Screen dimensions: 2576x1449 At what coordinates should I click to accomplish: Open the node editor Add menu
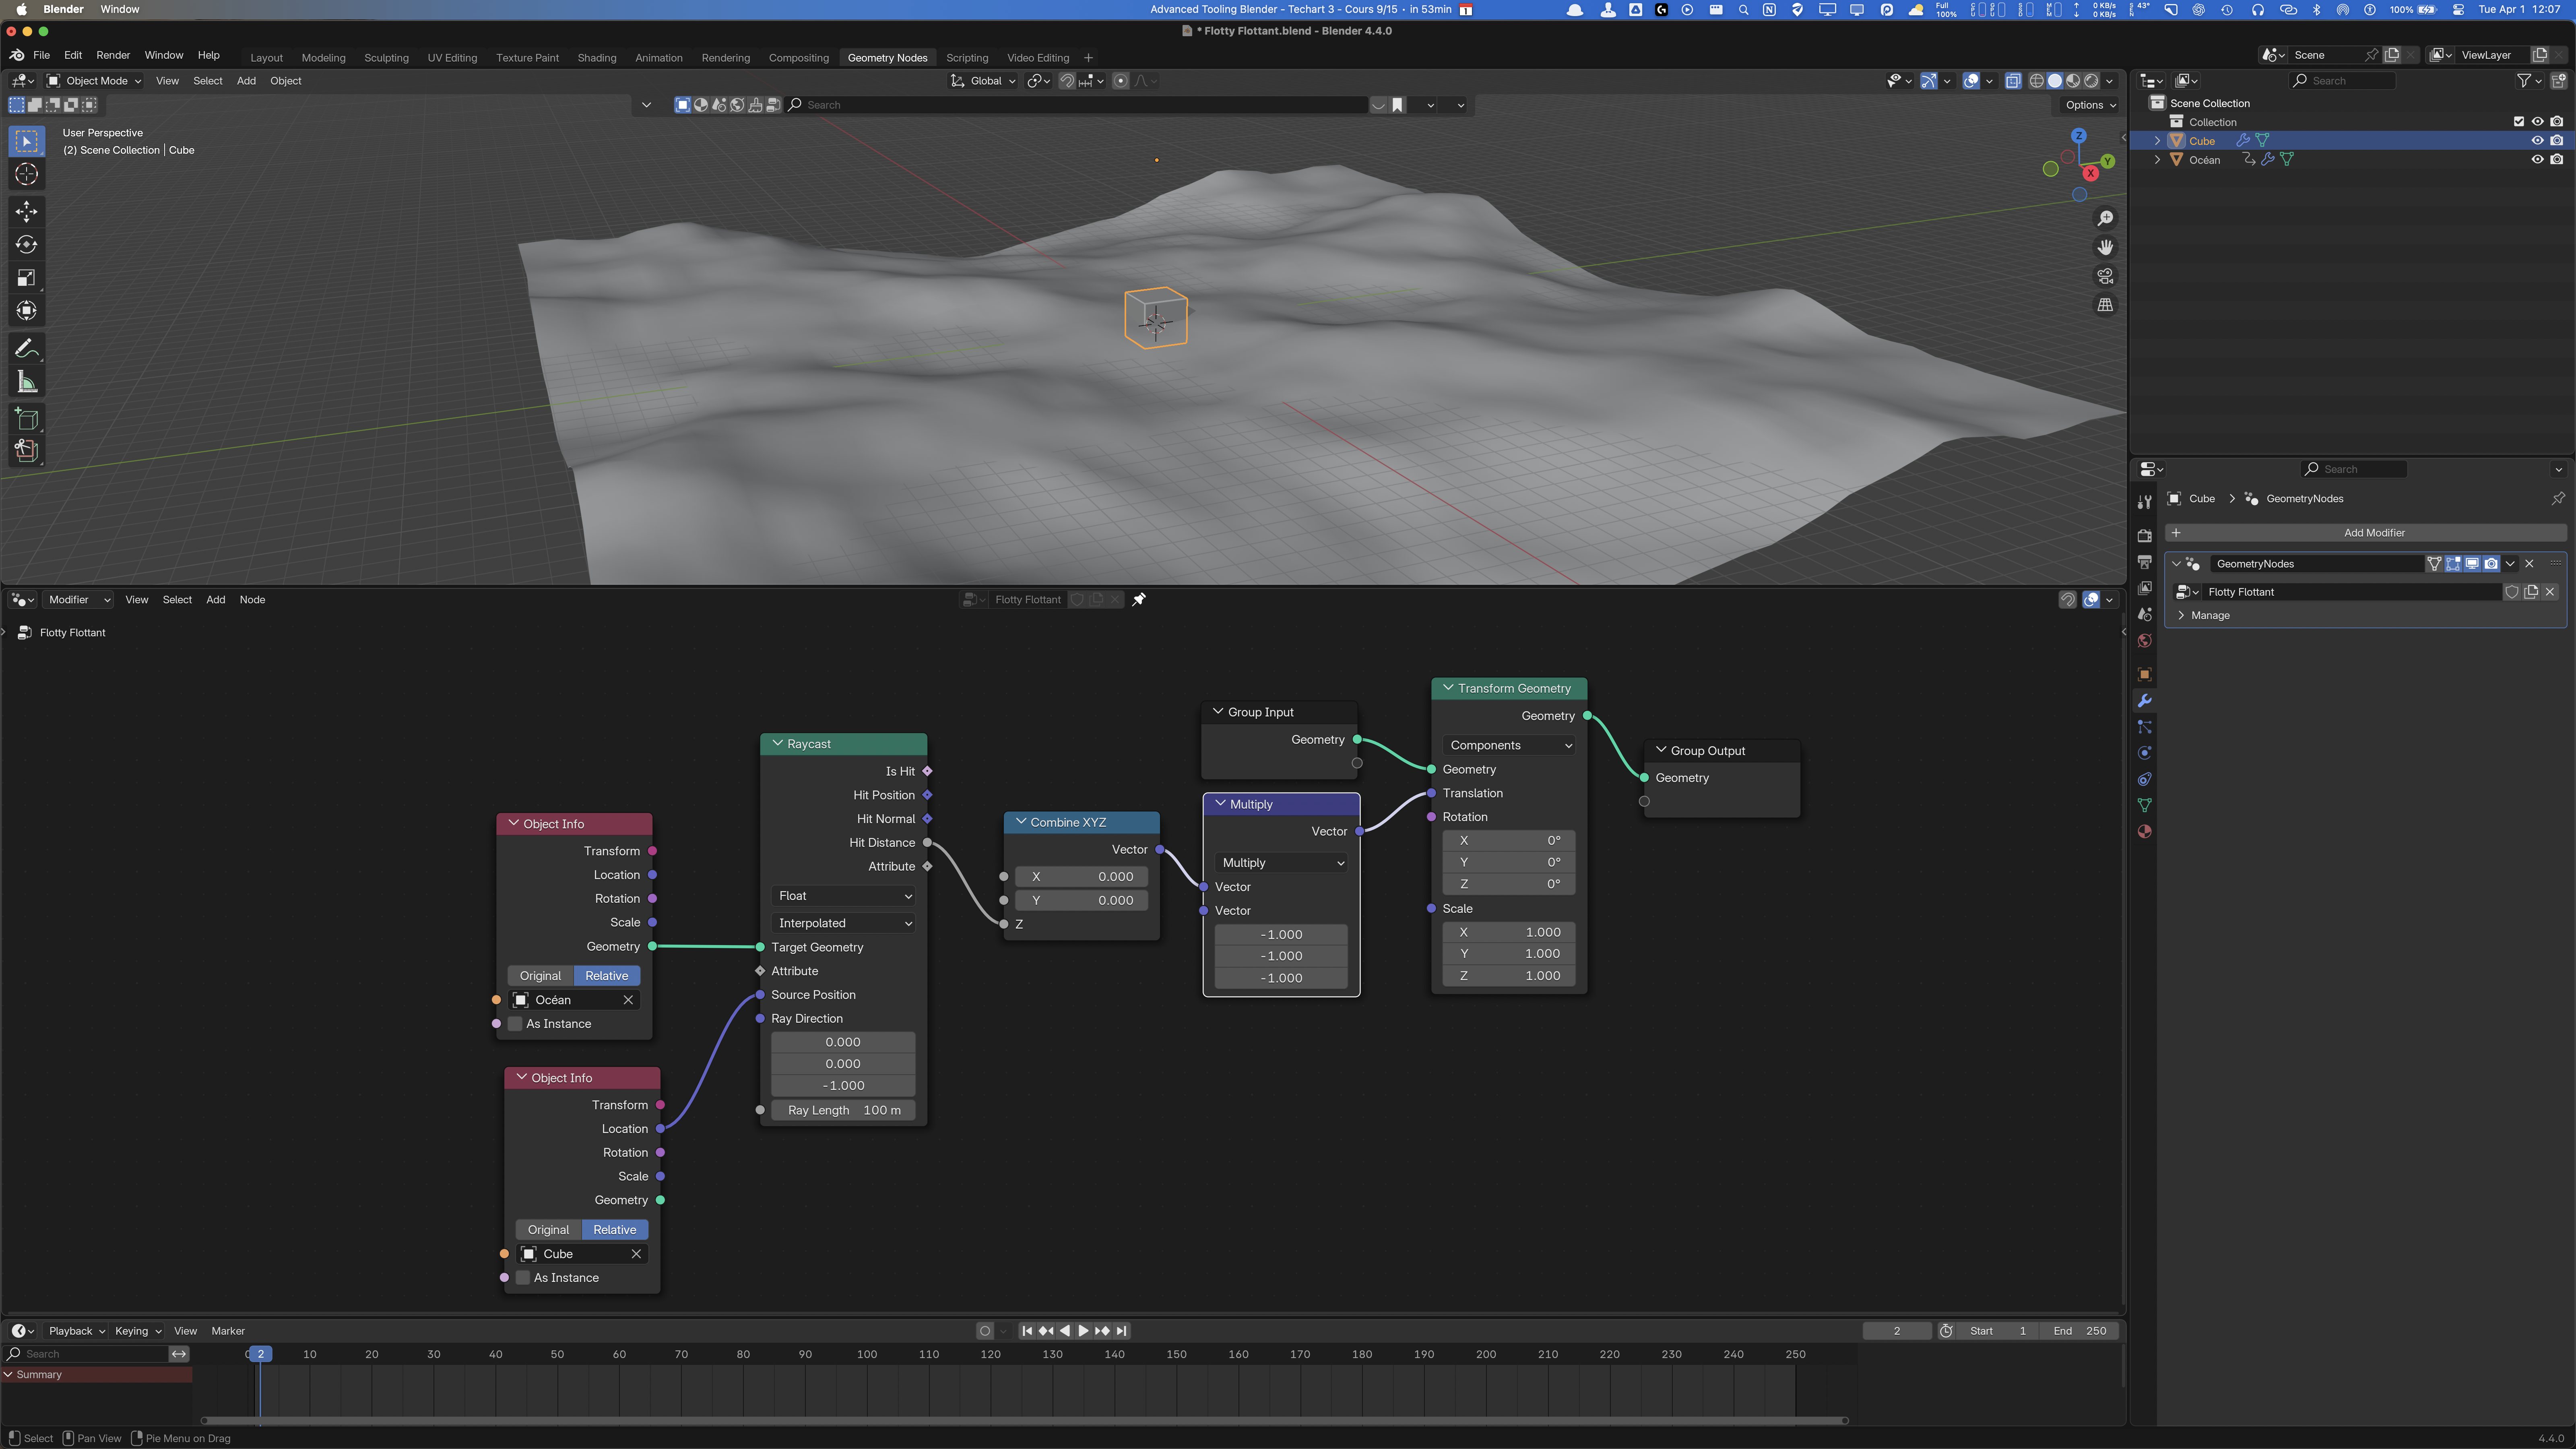click(x=216, y=600)
